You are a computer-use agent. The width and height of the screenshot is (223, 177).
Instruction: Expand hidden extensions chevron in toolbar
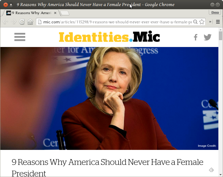pyautogui.click(x=210, y=22)
